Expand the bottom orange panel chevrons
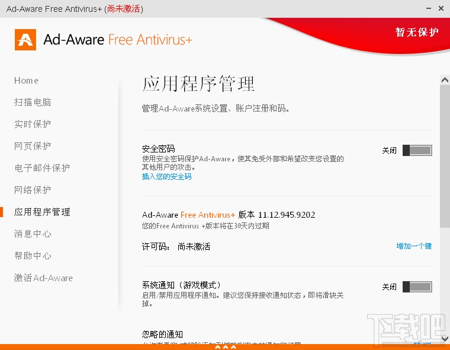This screenshot has width=450, height=350. (225, 347)
